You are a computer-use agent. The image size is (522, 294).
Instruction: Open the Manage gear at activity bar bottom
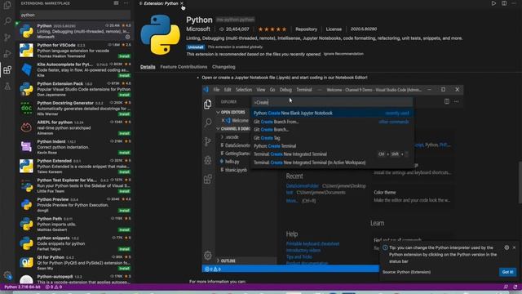7,275
